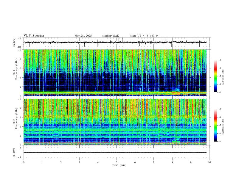Click the 'VLF Spectra' title text
236x182 pixels.
click(x=34, y=36)
